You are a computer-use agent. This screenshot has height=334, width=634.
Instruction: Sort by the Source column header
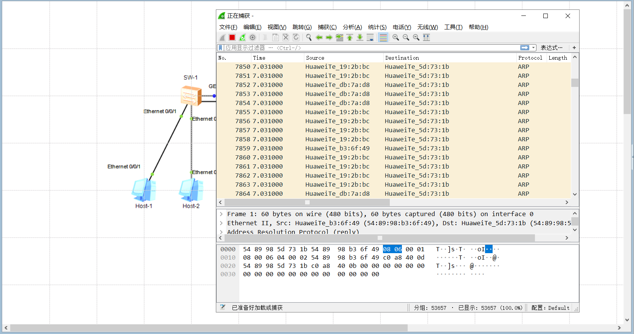[344, 58]
